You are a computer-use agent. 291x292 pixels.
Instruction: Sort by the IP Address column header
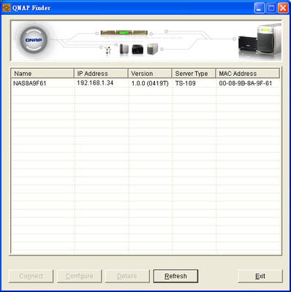(101, 73)
